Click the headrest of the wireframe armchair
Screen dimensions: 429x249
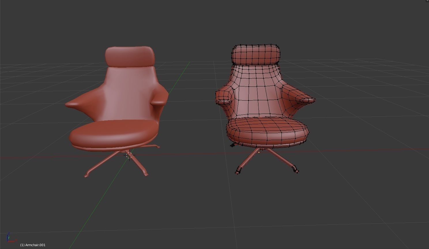point(256,54)
